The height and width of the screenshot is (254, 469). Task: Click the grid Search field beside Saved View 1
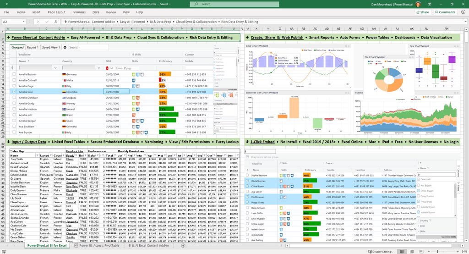pyautogui.click(x=88, y=47)
